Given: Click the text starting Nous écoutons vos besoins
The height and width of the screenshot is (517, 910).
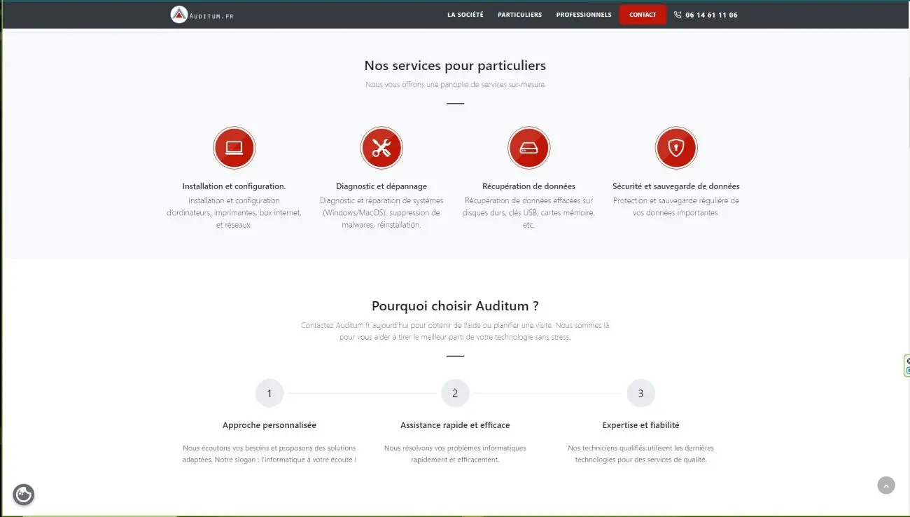Looking at the screenshot, I should click(x=269, y=454).
